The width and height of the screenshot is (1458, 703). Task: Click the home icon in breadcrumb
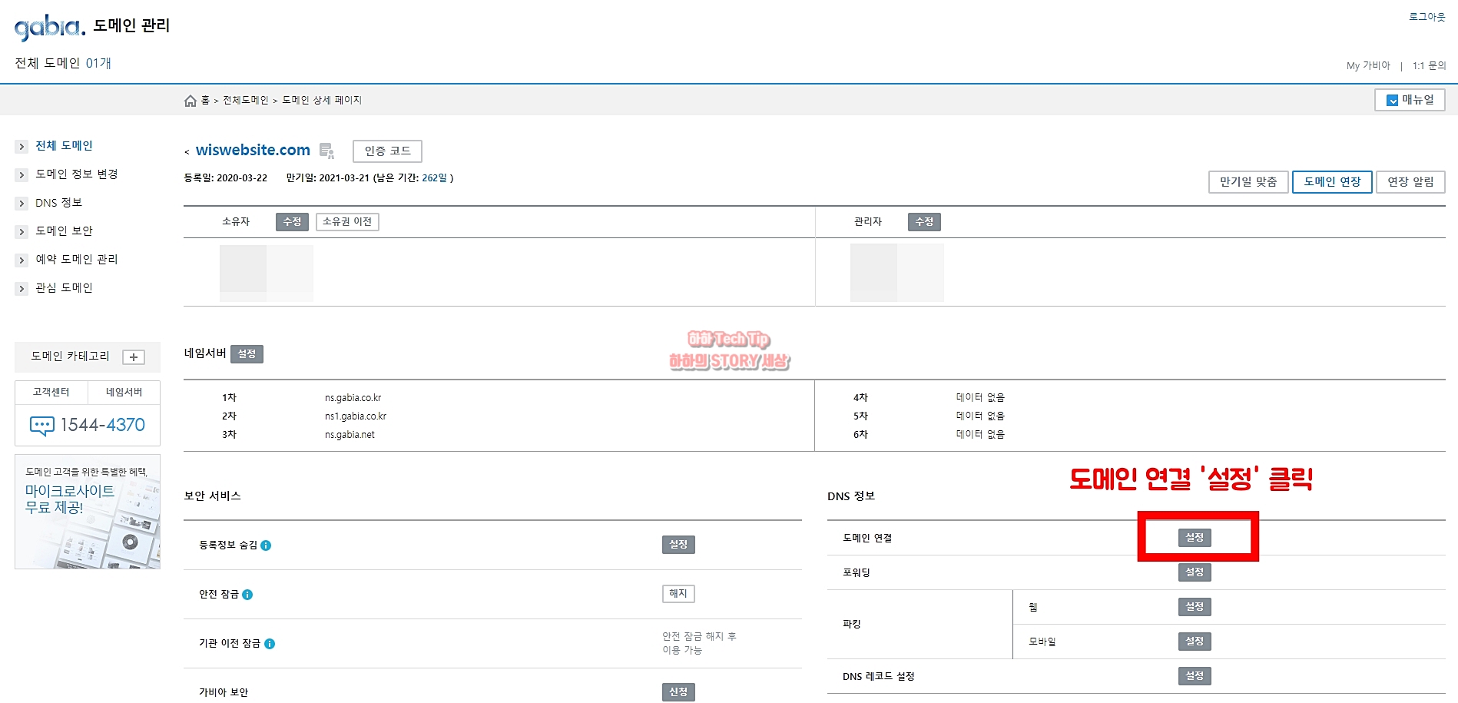pos(191,101)
